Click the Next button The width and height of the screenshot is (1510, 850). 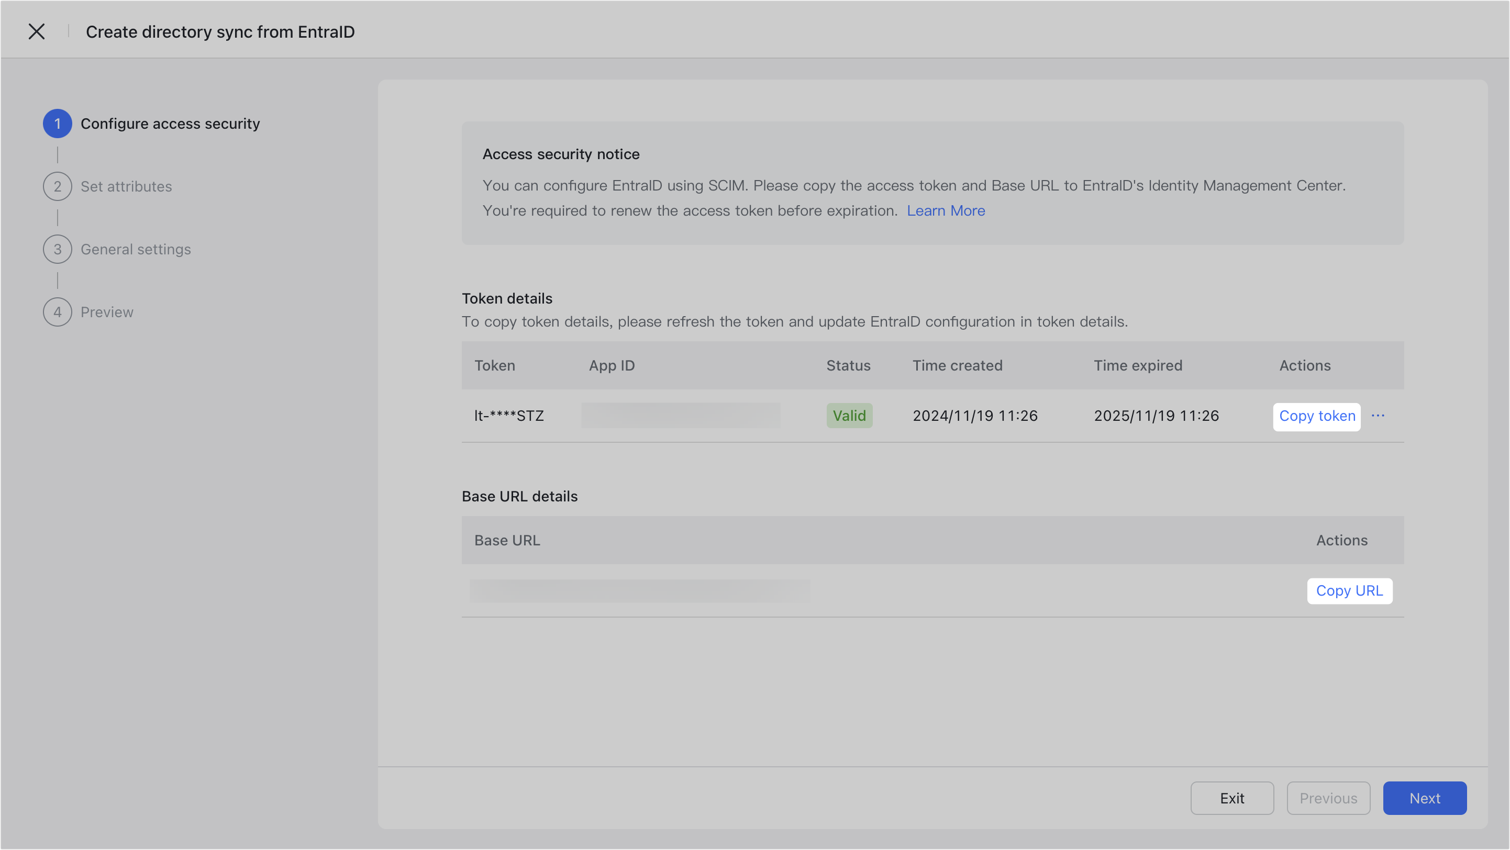[1425, 798]
